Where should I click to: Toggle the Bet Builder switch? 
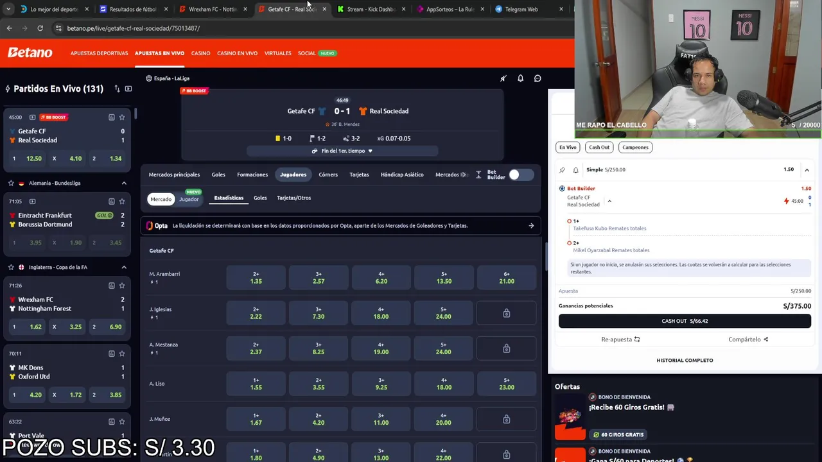(521, 175)
